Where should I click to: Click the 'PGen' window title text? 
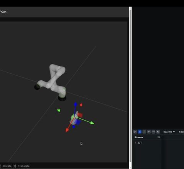[3, 12]
